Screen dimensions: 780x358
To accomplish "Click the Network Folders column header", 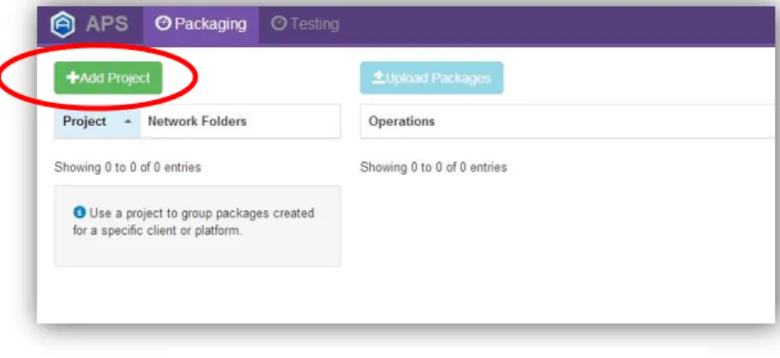I will click(x=241, y=122).
